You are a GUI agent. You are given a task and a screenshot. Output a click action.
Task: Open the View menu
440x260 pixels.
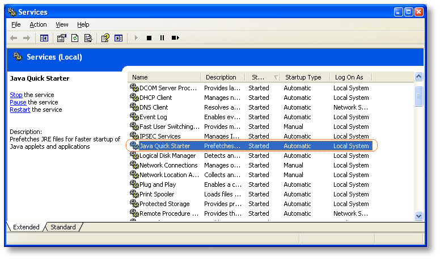click(x=62, y=25)
